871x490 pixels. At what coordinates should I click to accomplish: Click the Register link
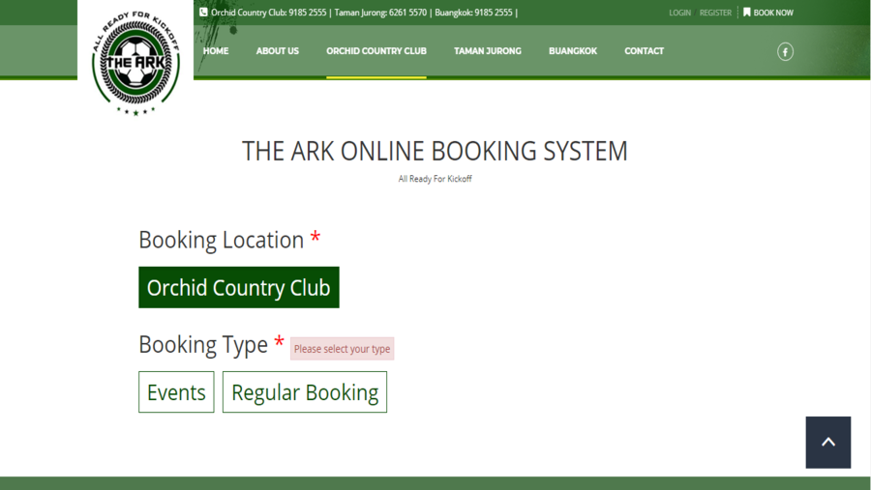click(x=715, y=13)
